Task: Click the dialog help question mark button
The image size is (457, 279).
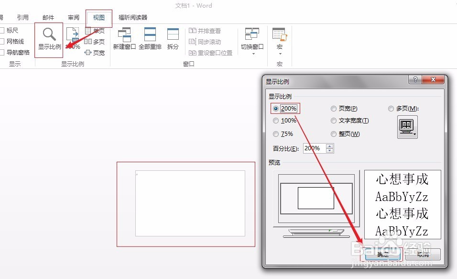Action: 415,79
